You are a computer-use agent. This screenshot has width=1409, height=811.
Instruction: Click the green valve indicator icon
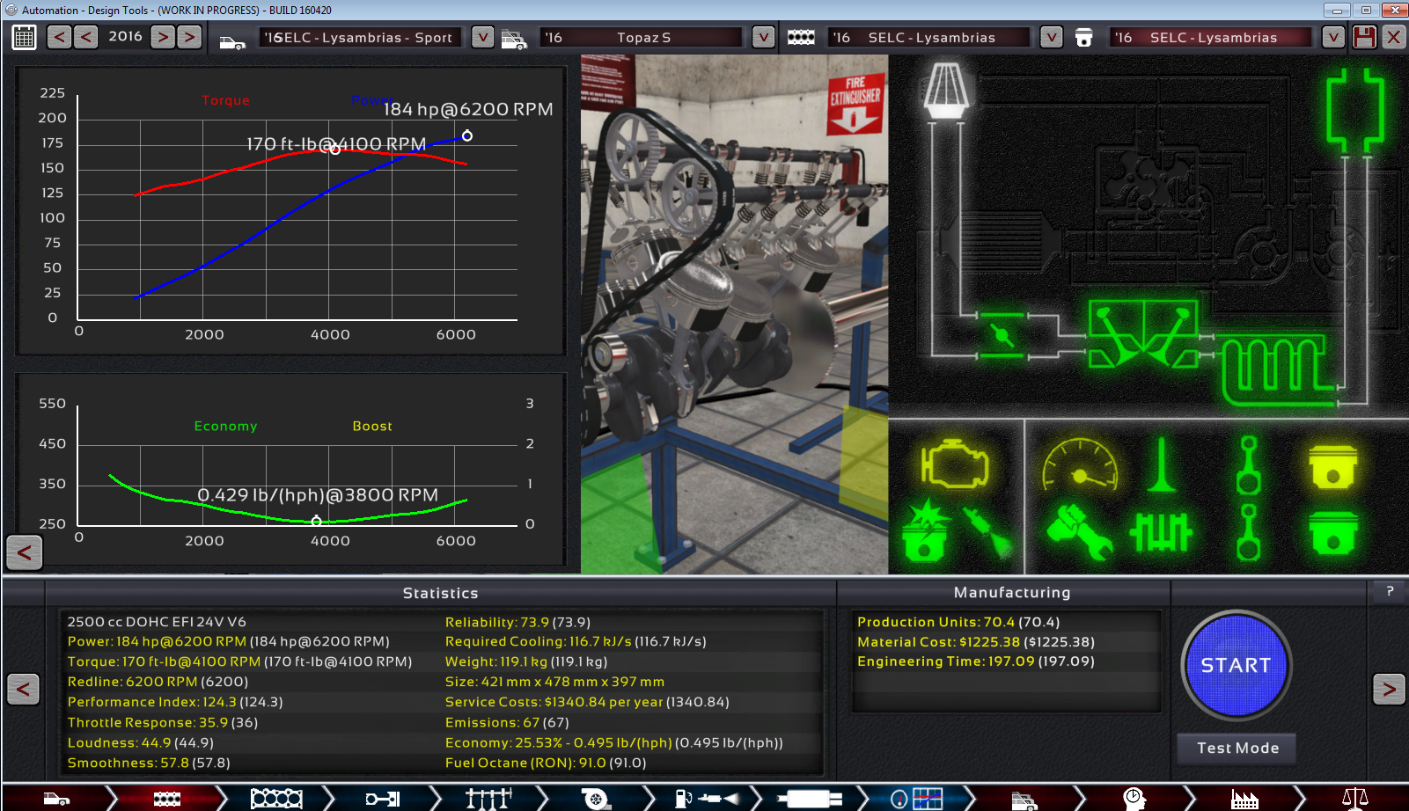[x=1161, y=464]
